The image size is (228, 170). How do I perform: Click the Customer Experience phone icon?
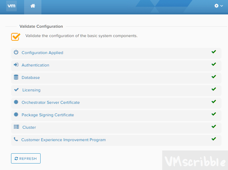16,139
